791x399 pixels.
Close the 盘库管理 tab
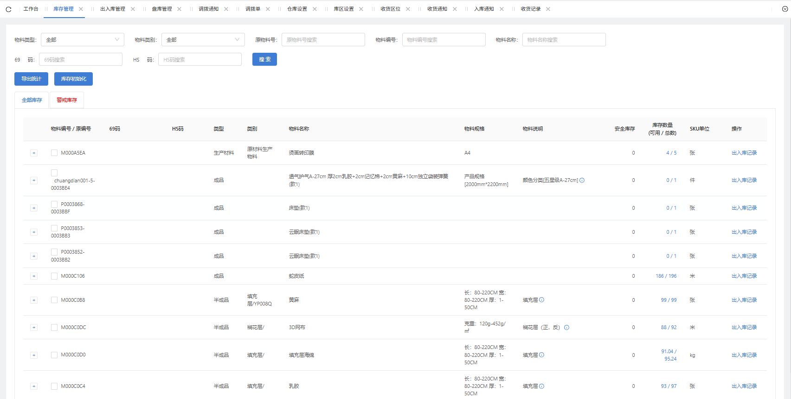(179, 9)
